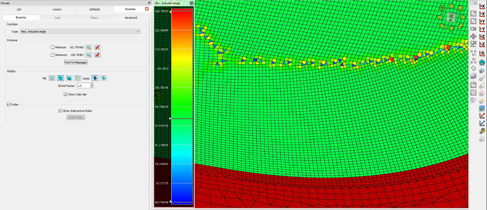Disable Show Interactive Probe checkbox

pyautogui.click(x=60, y=111)
